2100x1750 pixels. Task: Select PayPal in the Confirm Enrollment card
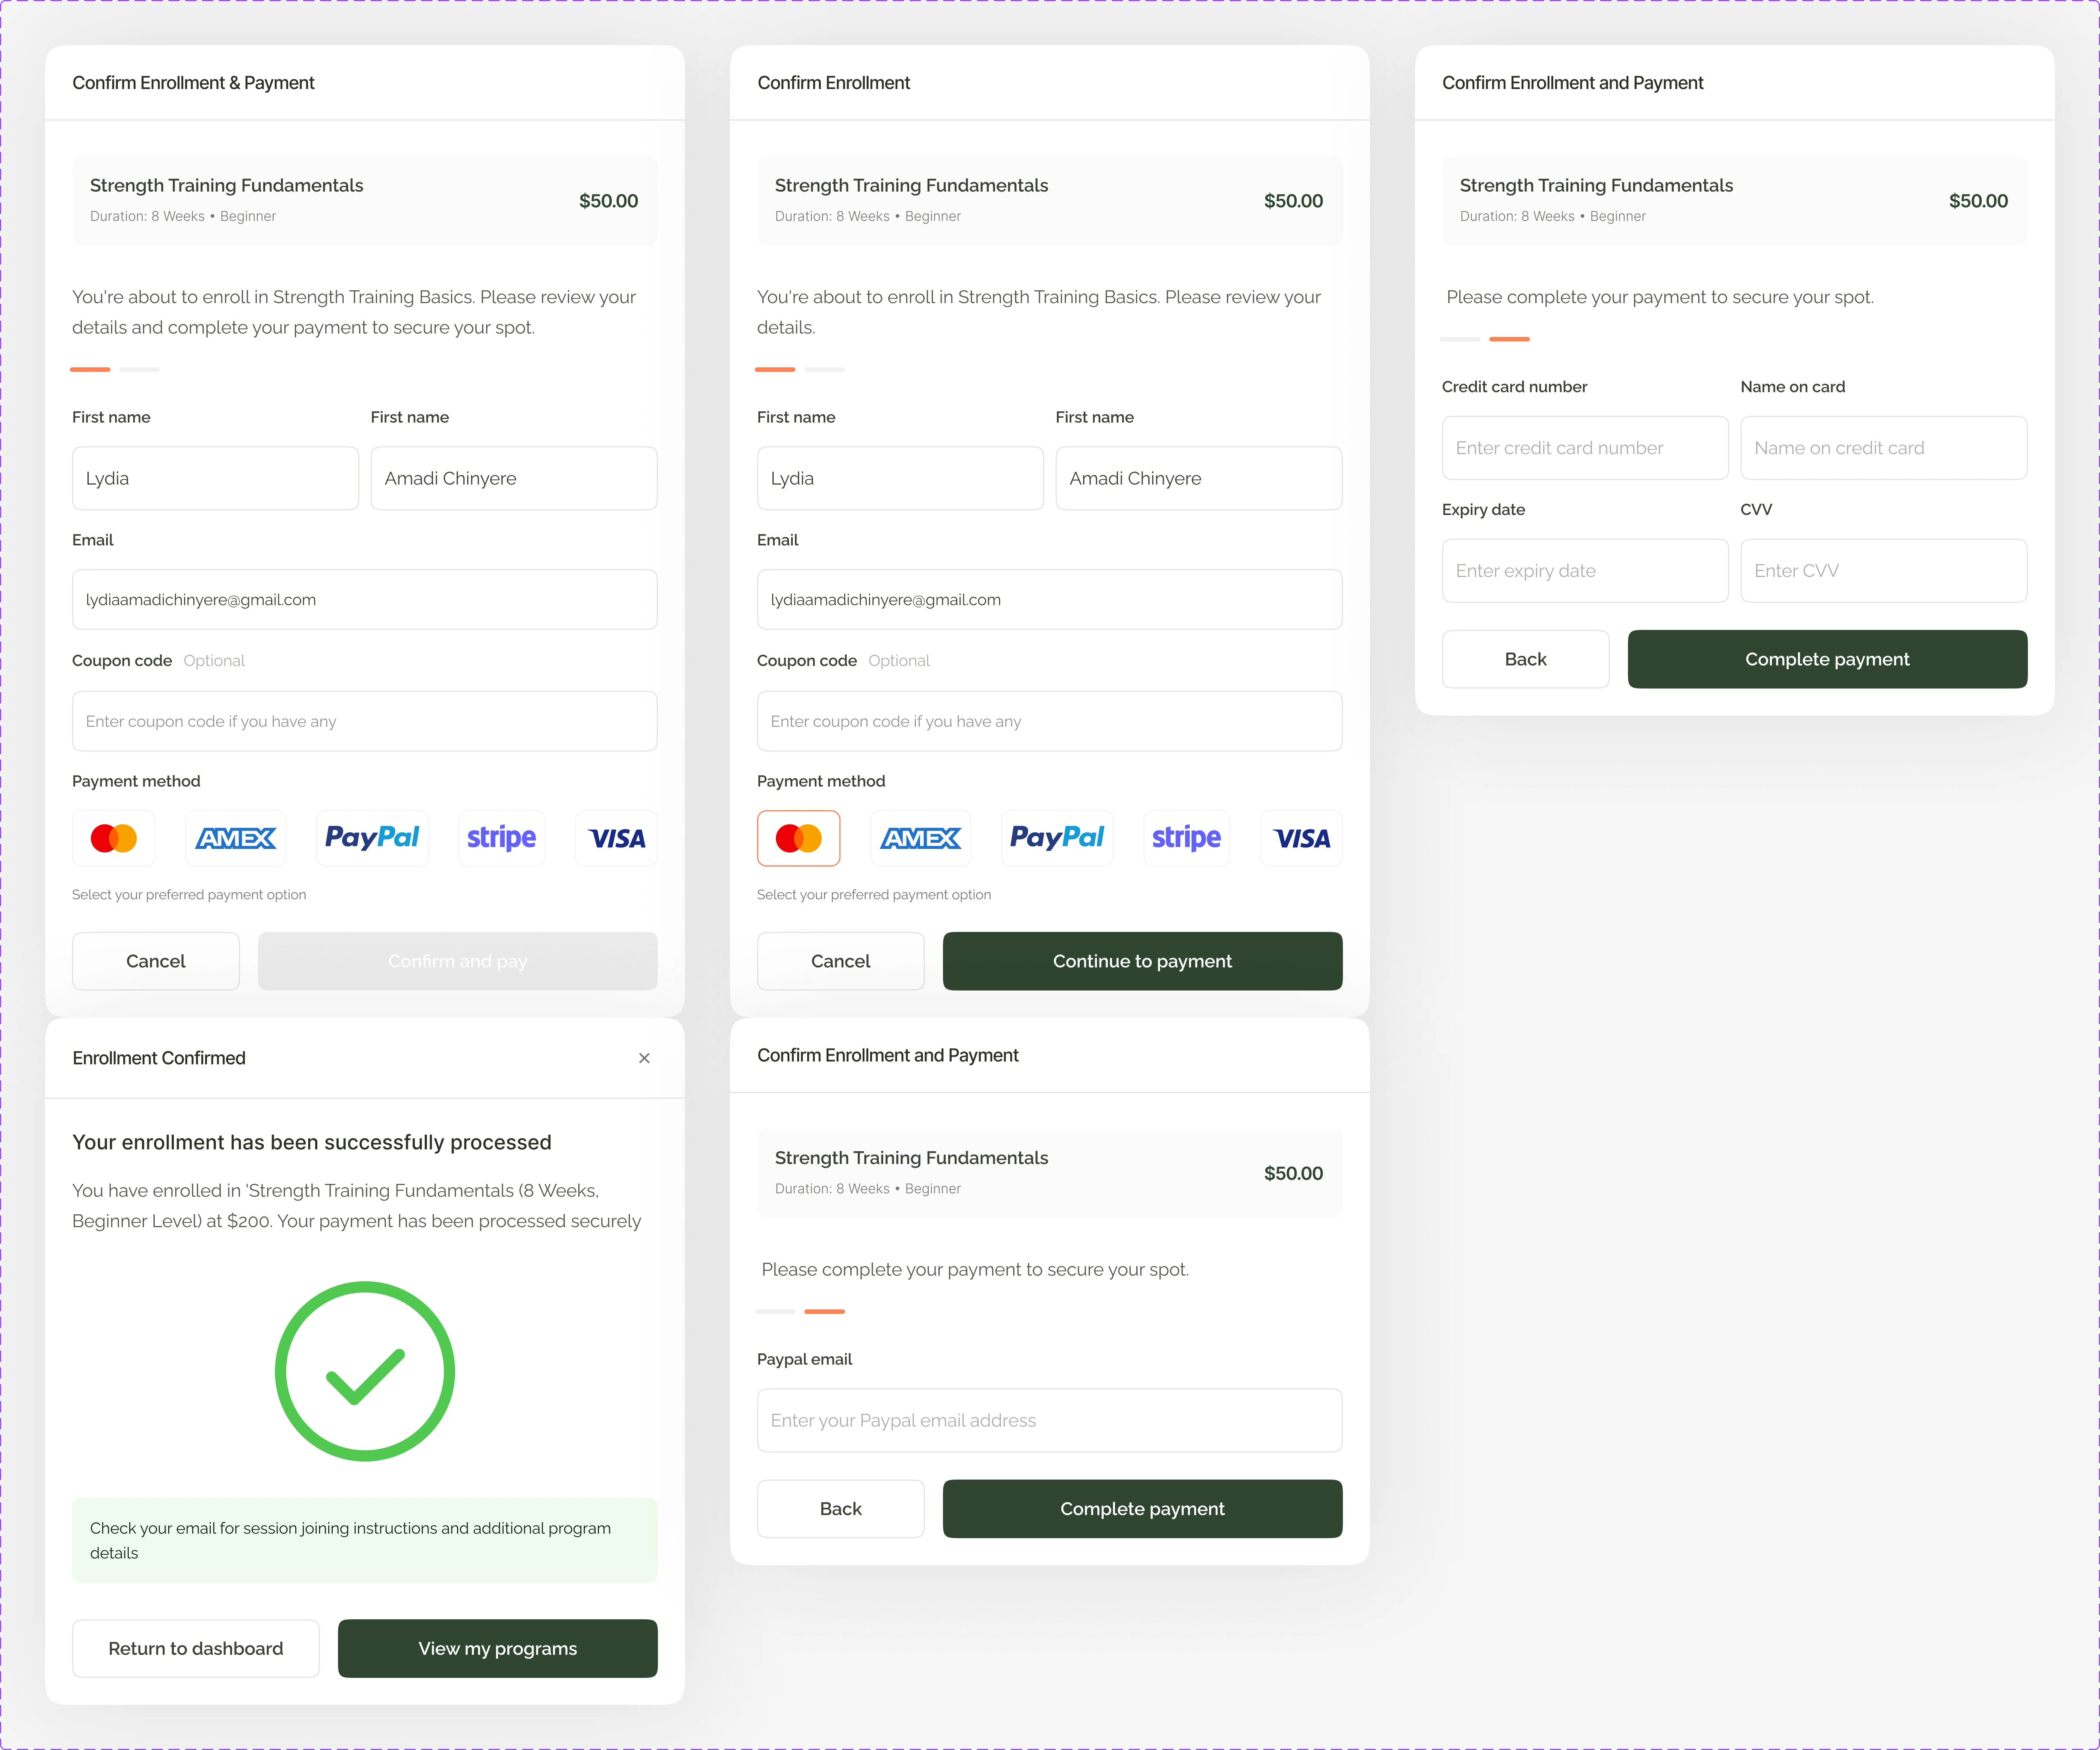[x=1057, y=838]
